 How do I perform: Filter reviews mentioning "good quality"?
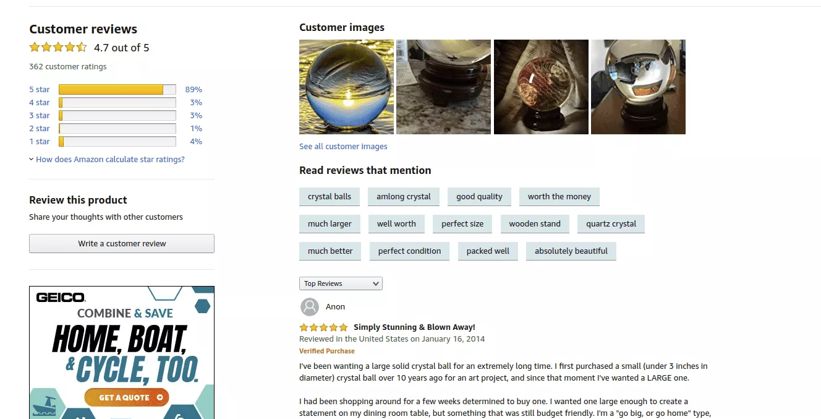479,197
